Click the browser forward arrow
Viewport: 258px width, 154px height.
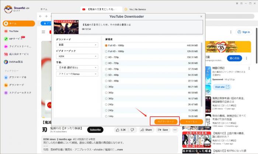click(46, 16)
